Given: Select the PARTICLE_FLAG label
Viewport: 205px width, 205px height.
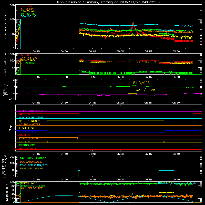Looking at the screenshot, I should (x=28, y=138).
